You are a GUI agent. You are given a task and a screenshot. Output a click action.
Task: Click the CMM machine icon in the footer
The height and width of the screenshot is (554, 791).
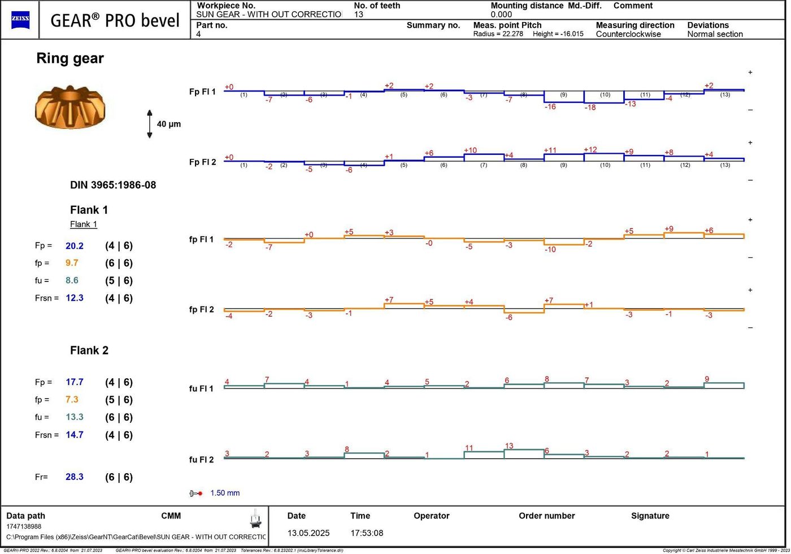tap(255, 519)
